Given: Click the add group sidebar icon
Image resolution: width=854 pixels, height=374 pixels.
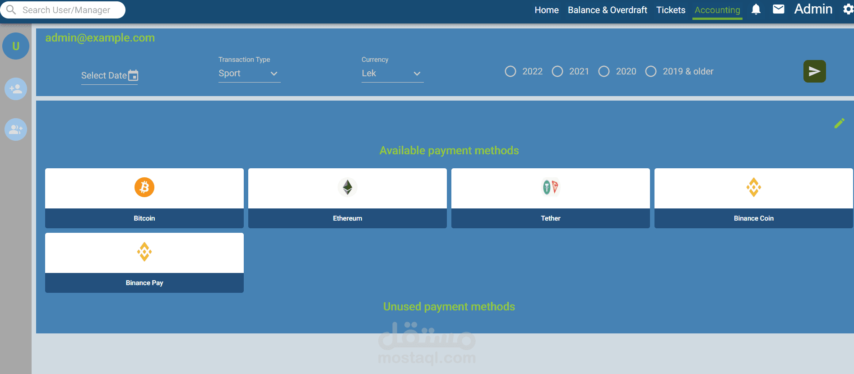Looking at the screenshot, I should pos(16,129).
